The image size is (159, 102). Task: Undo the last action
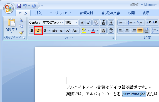tap(25, 6)
